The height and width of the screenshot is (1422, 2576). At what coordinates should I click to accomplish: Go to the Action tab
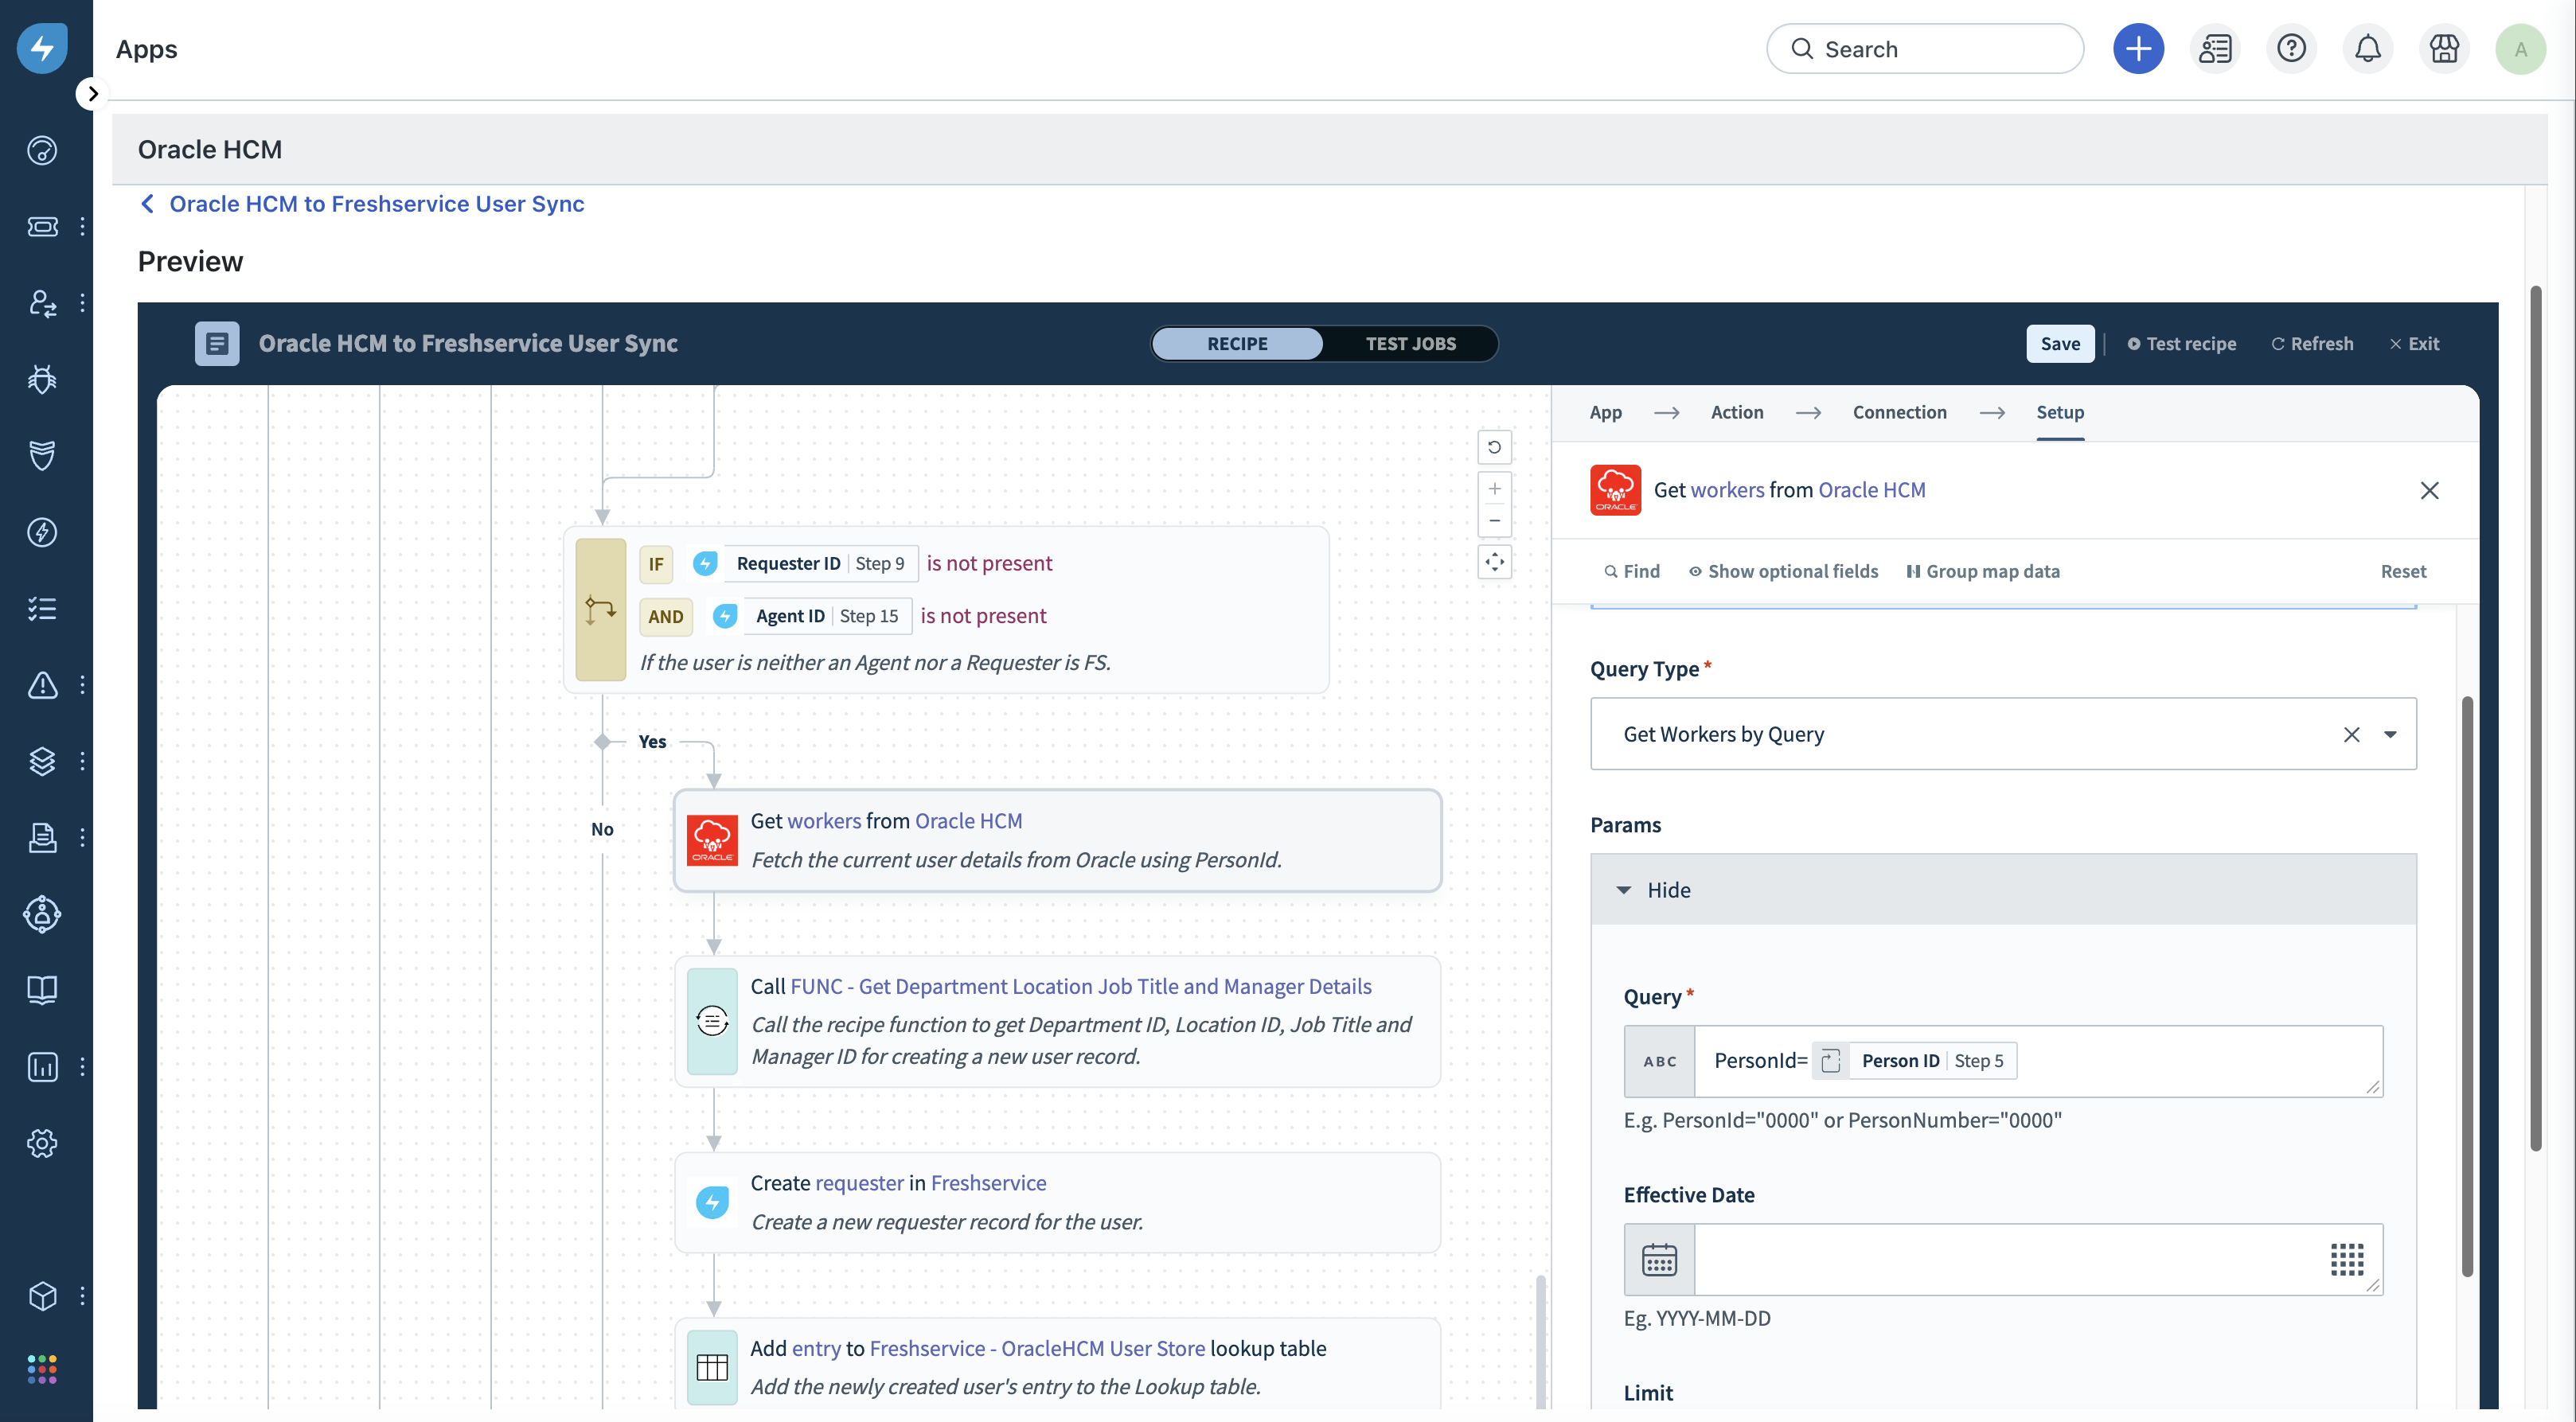[x=1737, y=411]
